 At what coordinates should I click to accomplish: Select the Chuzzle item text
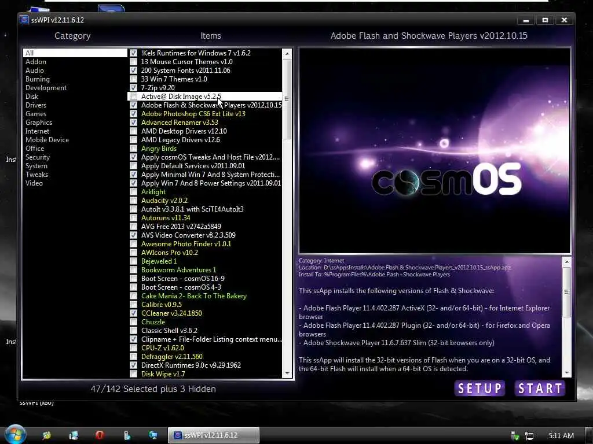point(153,322)
